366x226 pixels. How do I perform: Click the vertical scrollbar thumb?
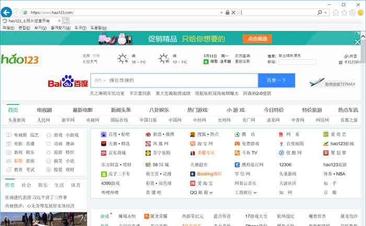[363, 51]
